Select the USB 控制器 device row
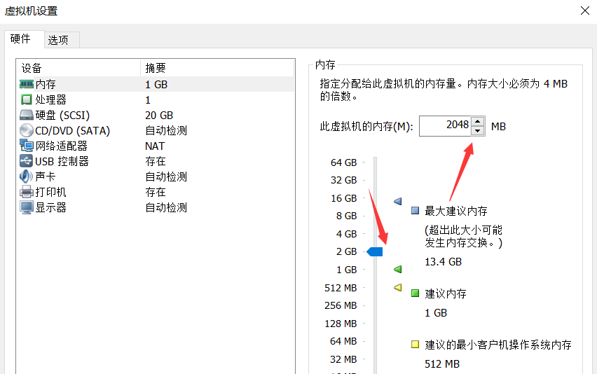This screenshot has width=597, height=374. pyautogui.click(x=156, y=161)
